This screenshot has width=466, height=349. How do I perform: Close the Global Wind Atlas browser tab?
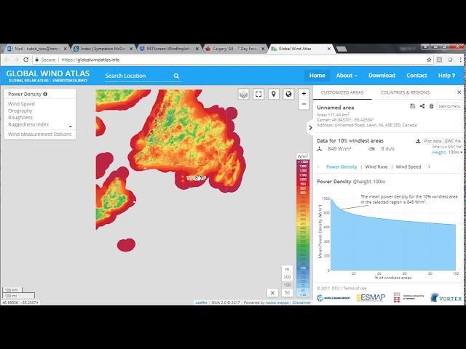click(329, 49)
